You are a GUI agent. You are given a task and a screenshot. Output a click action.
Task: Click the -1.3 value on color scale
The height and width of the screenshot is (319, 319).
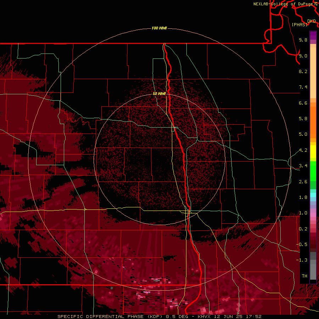click(302, 260)
